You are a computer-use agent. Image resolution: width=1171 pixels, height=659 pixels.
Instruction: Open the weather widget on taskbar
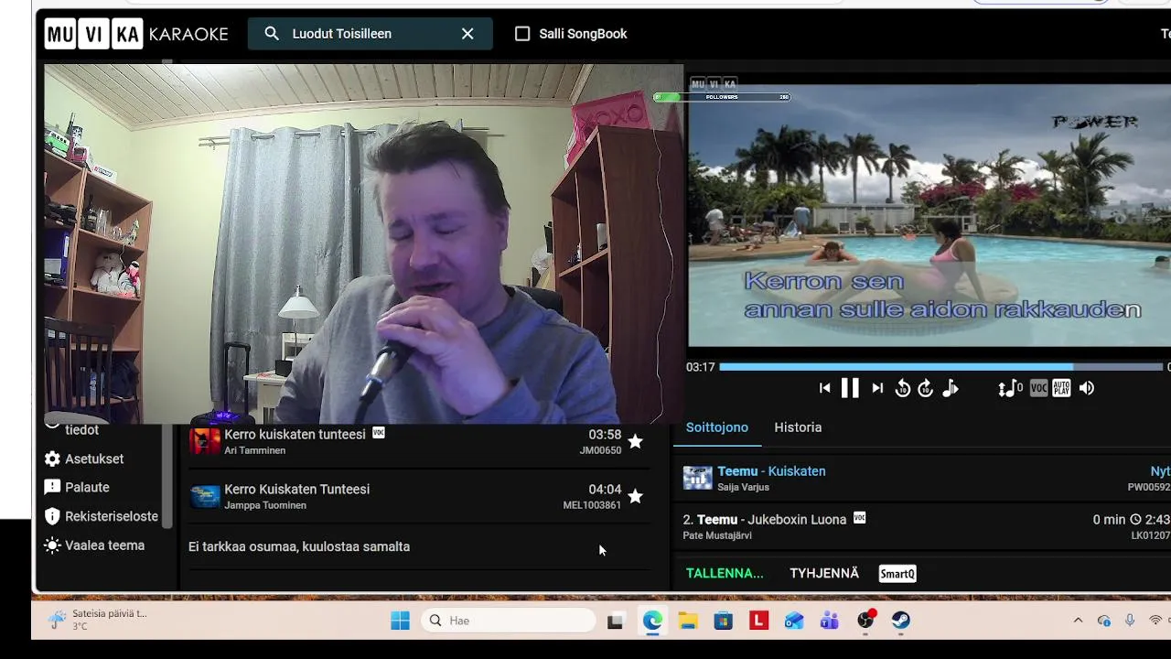97,621
